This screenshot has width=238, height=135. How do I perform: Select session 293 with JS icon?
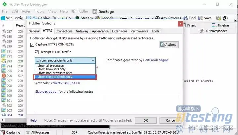[13, 61]
